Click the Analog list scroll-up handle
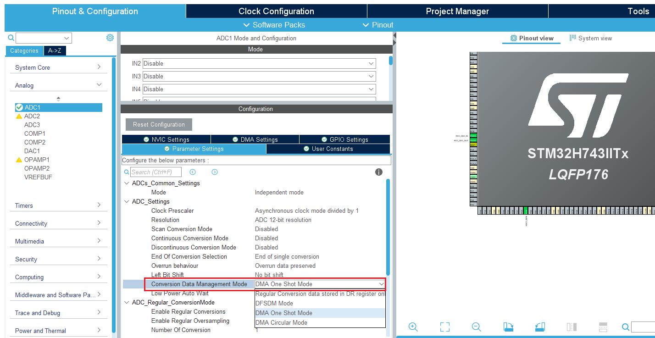655x338 pixels. pyautogui.click(x=58, y=99)
